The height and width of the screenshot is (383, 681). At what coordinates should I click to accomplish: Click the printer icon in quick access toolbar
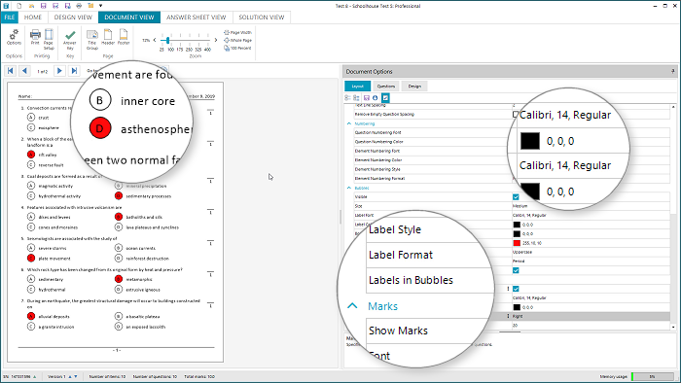(79, 6)
